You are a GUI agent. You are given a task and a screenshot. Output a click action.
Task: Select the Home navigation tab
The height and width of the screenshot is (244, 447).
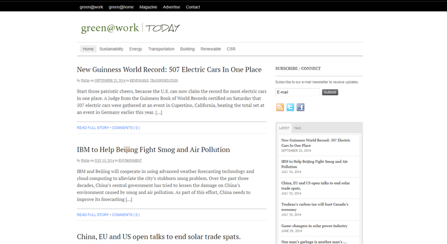tap(88, 49)
